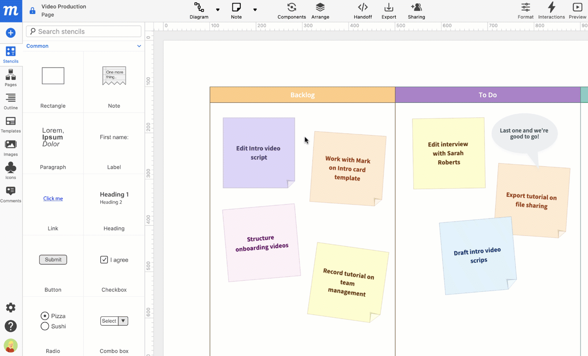
Task: Open the Interactions panel
Action: pyautogui.click(x=551, y=11)
